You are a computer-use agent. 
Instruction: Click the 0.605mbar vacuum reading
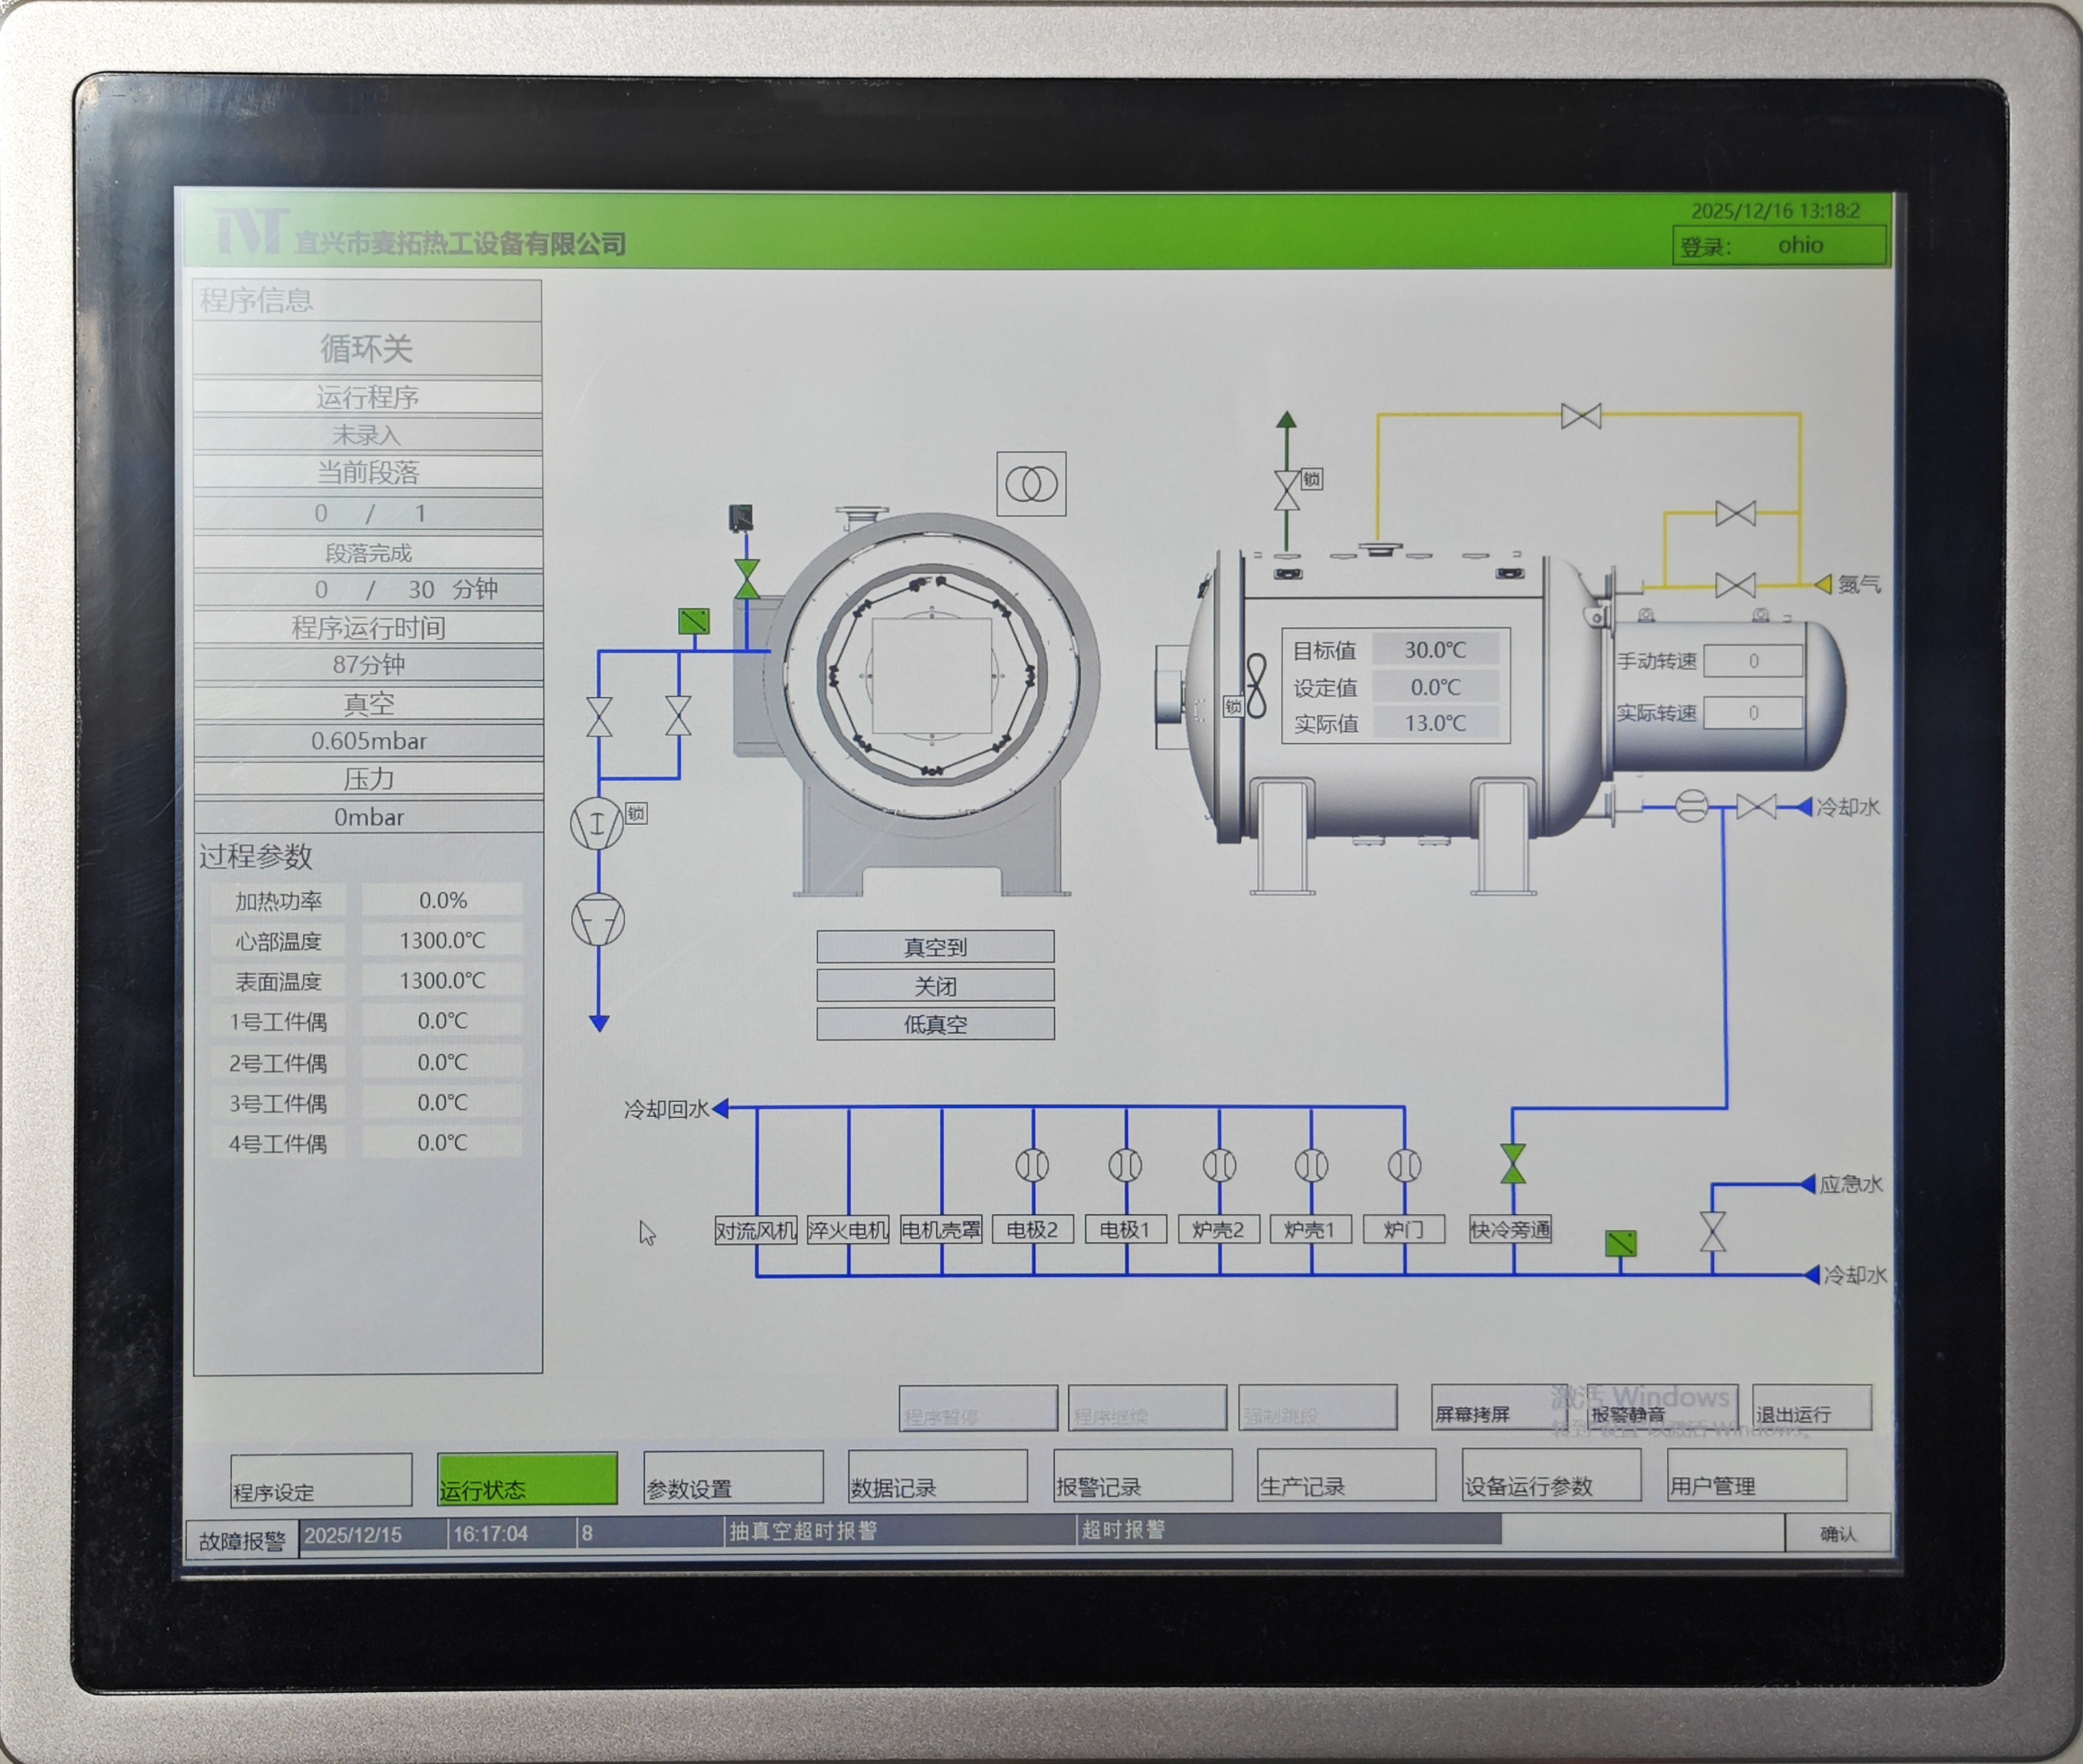(369, 741)
